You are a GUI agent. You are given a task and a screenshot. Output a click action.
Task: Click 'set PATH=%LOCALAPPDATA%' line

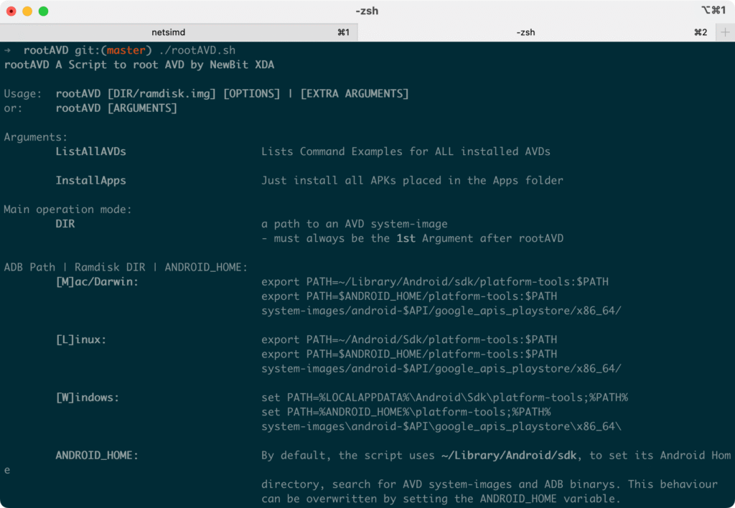(444, 398)
